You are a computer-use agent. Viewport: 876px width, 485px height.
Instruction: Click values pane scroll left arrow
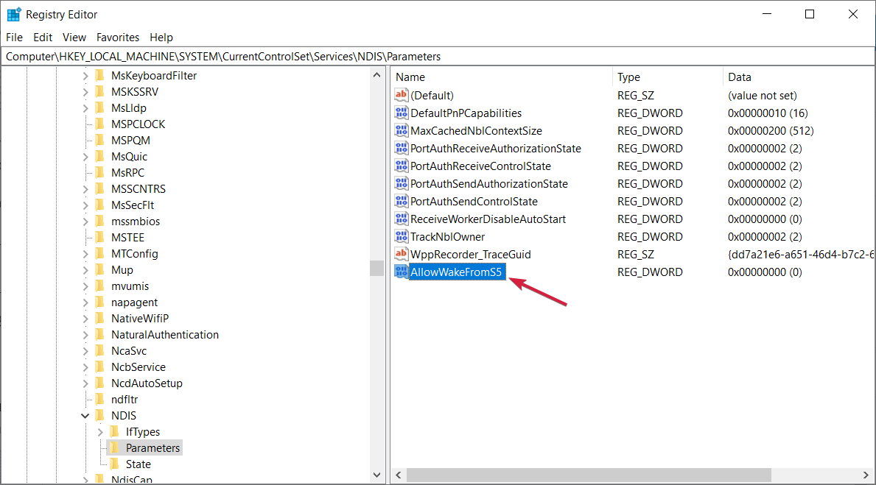click(x=399, y=475)
